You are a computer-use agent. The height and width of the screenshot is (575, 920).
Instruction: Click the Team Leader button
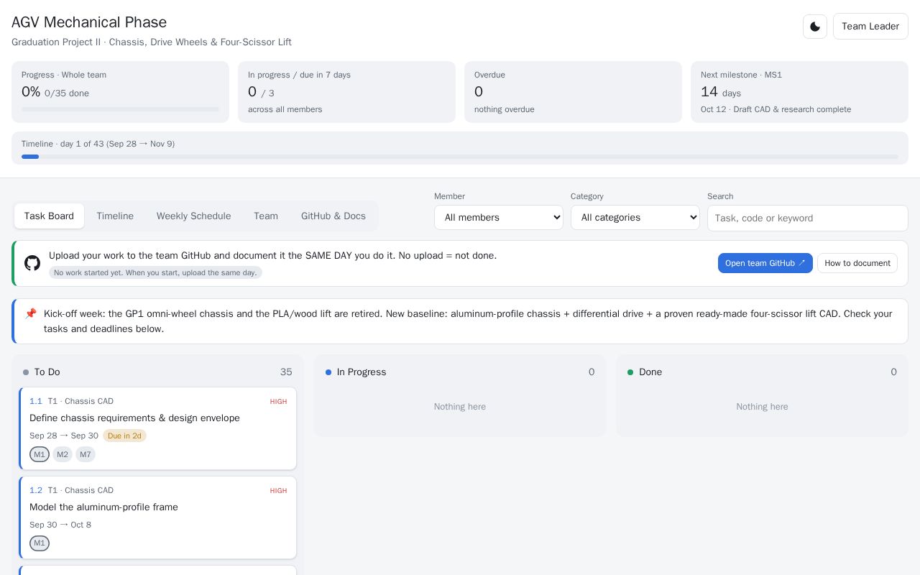pos(870,27)
